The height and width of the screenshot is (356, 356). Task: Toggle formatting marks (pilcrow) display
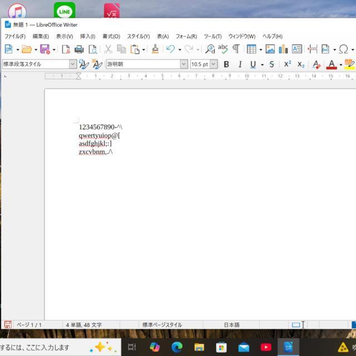point(236,50)
